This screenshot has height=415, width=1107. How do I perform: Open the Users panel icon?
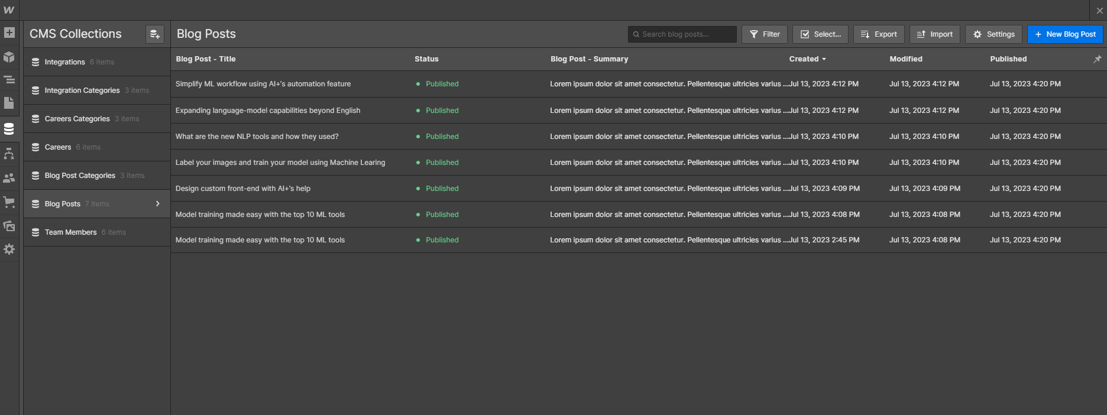coord(9,177)
